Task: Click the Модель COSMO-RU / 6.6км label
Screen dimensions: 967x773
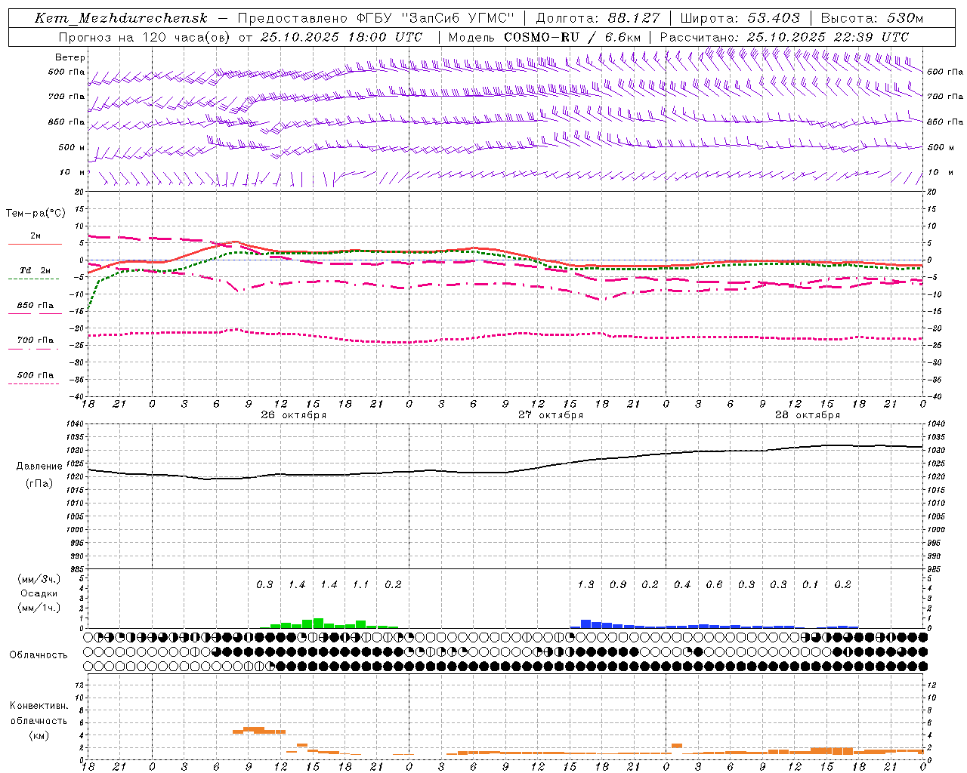Action: point(545,37)
